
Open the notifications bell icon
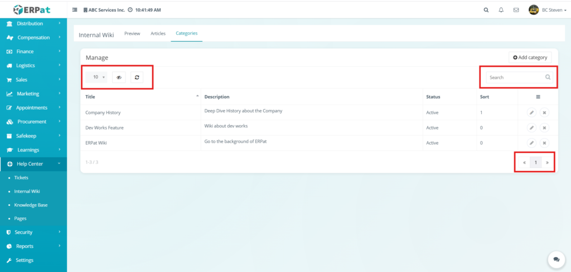tap(501, 10)
